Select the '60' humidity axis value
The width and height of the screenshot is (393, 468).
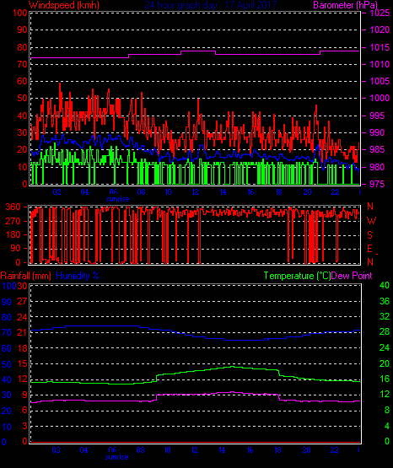7,348
